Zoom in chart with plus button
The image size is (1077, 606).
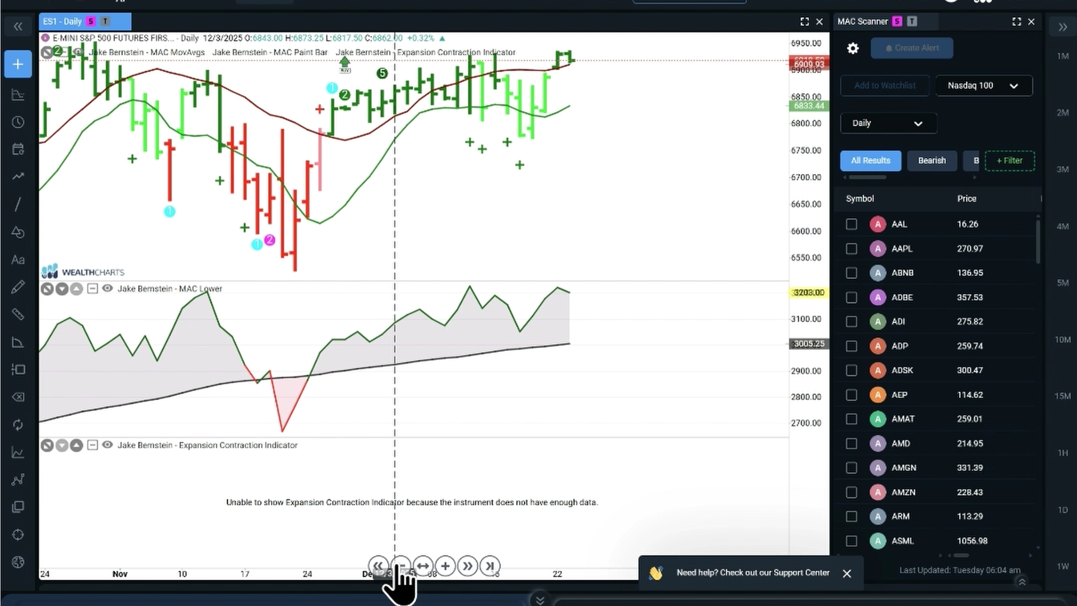tap(445, 566)
